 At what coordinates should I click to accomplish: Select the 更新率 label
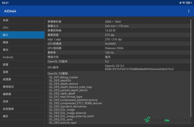(x=52, y=53)
